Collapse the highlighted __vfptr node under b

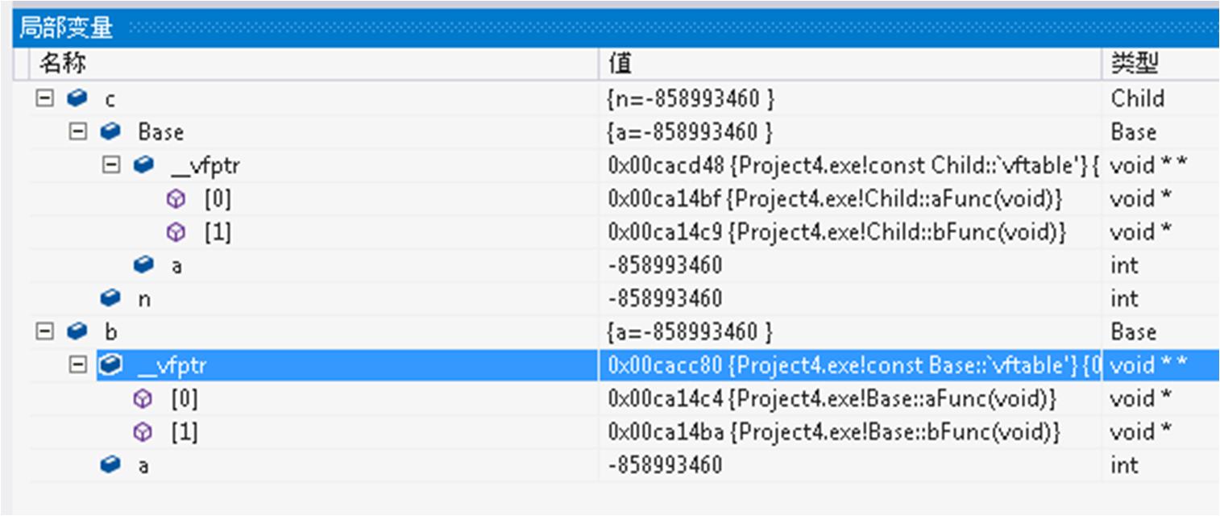click(x=78, y=365)
